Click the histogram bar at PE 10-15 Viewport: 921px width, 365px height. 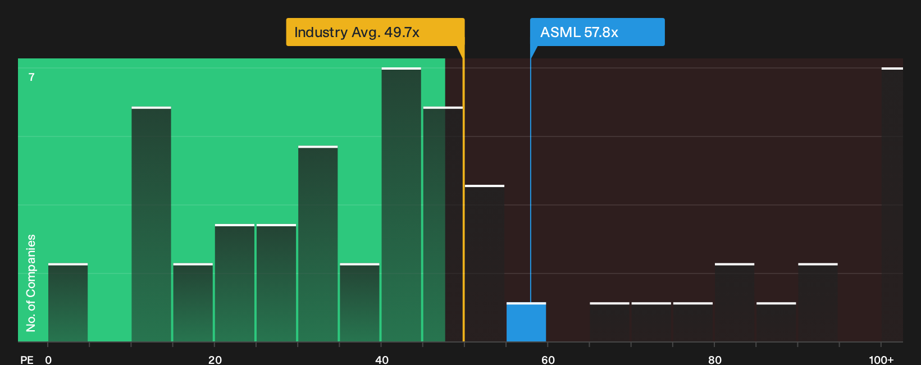151,225
